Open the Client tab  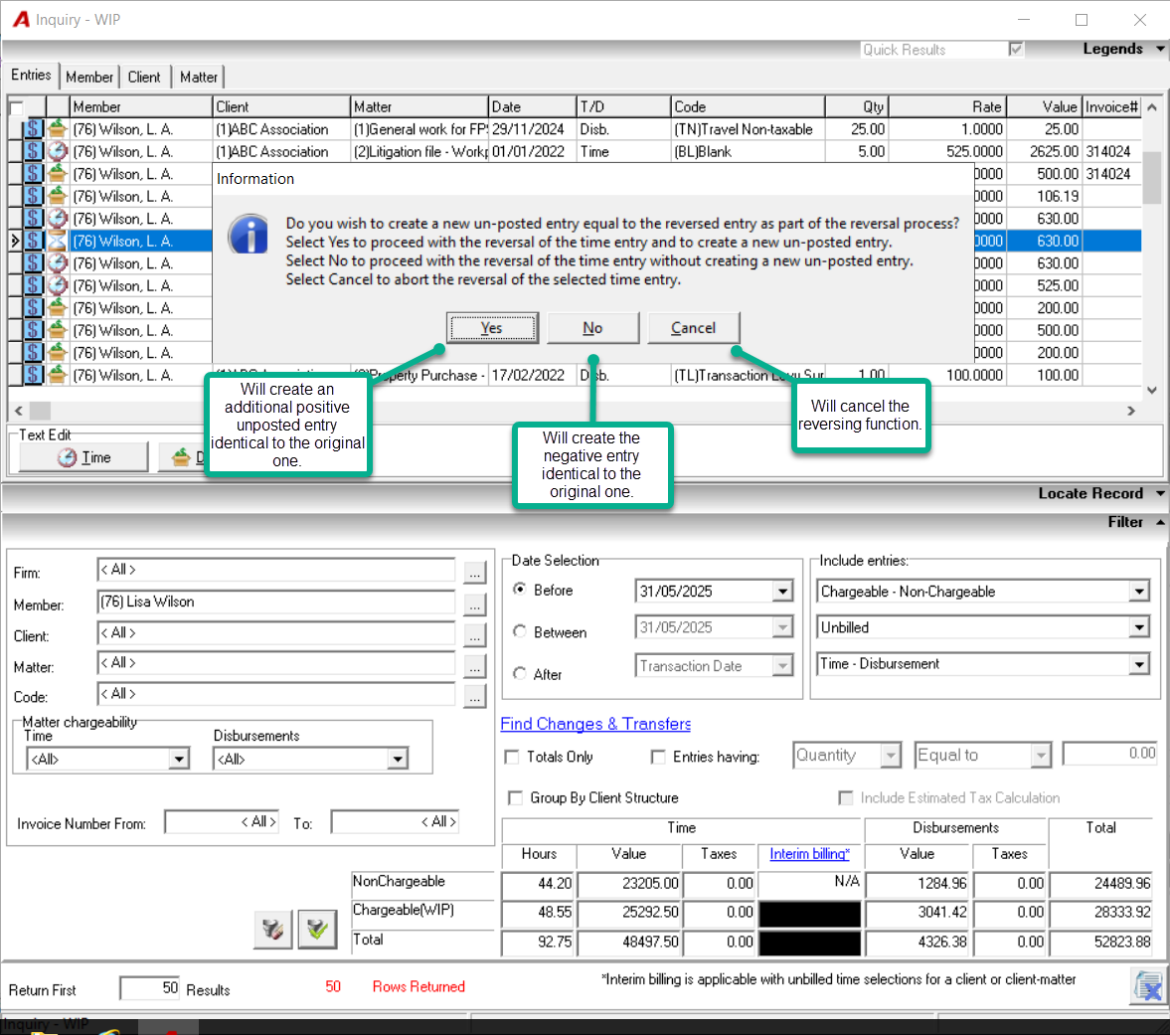tap(144, 77)
